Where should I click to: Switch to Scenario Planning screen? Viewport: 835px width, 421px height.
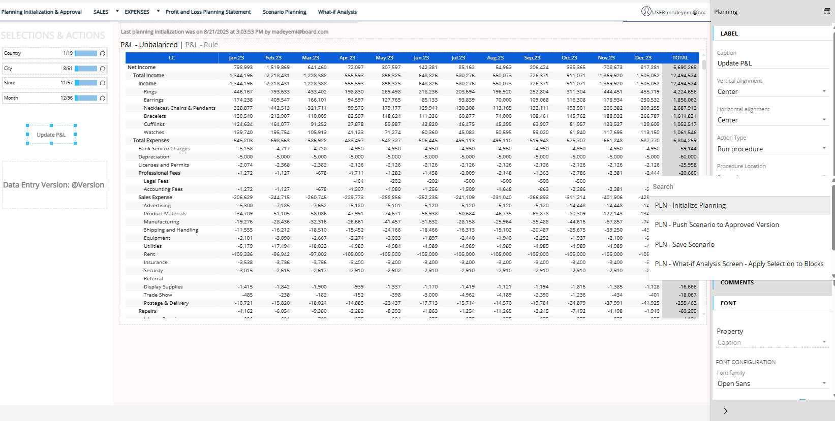284,12
